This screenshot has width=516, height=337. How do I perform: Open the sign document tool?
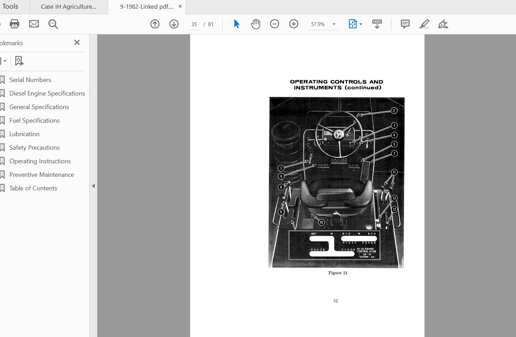click(443, 24)
